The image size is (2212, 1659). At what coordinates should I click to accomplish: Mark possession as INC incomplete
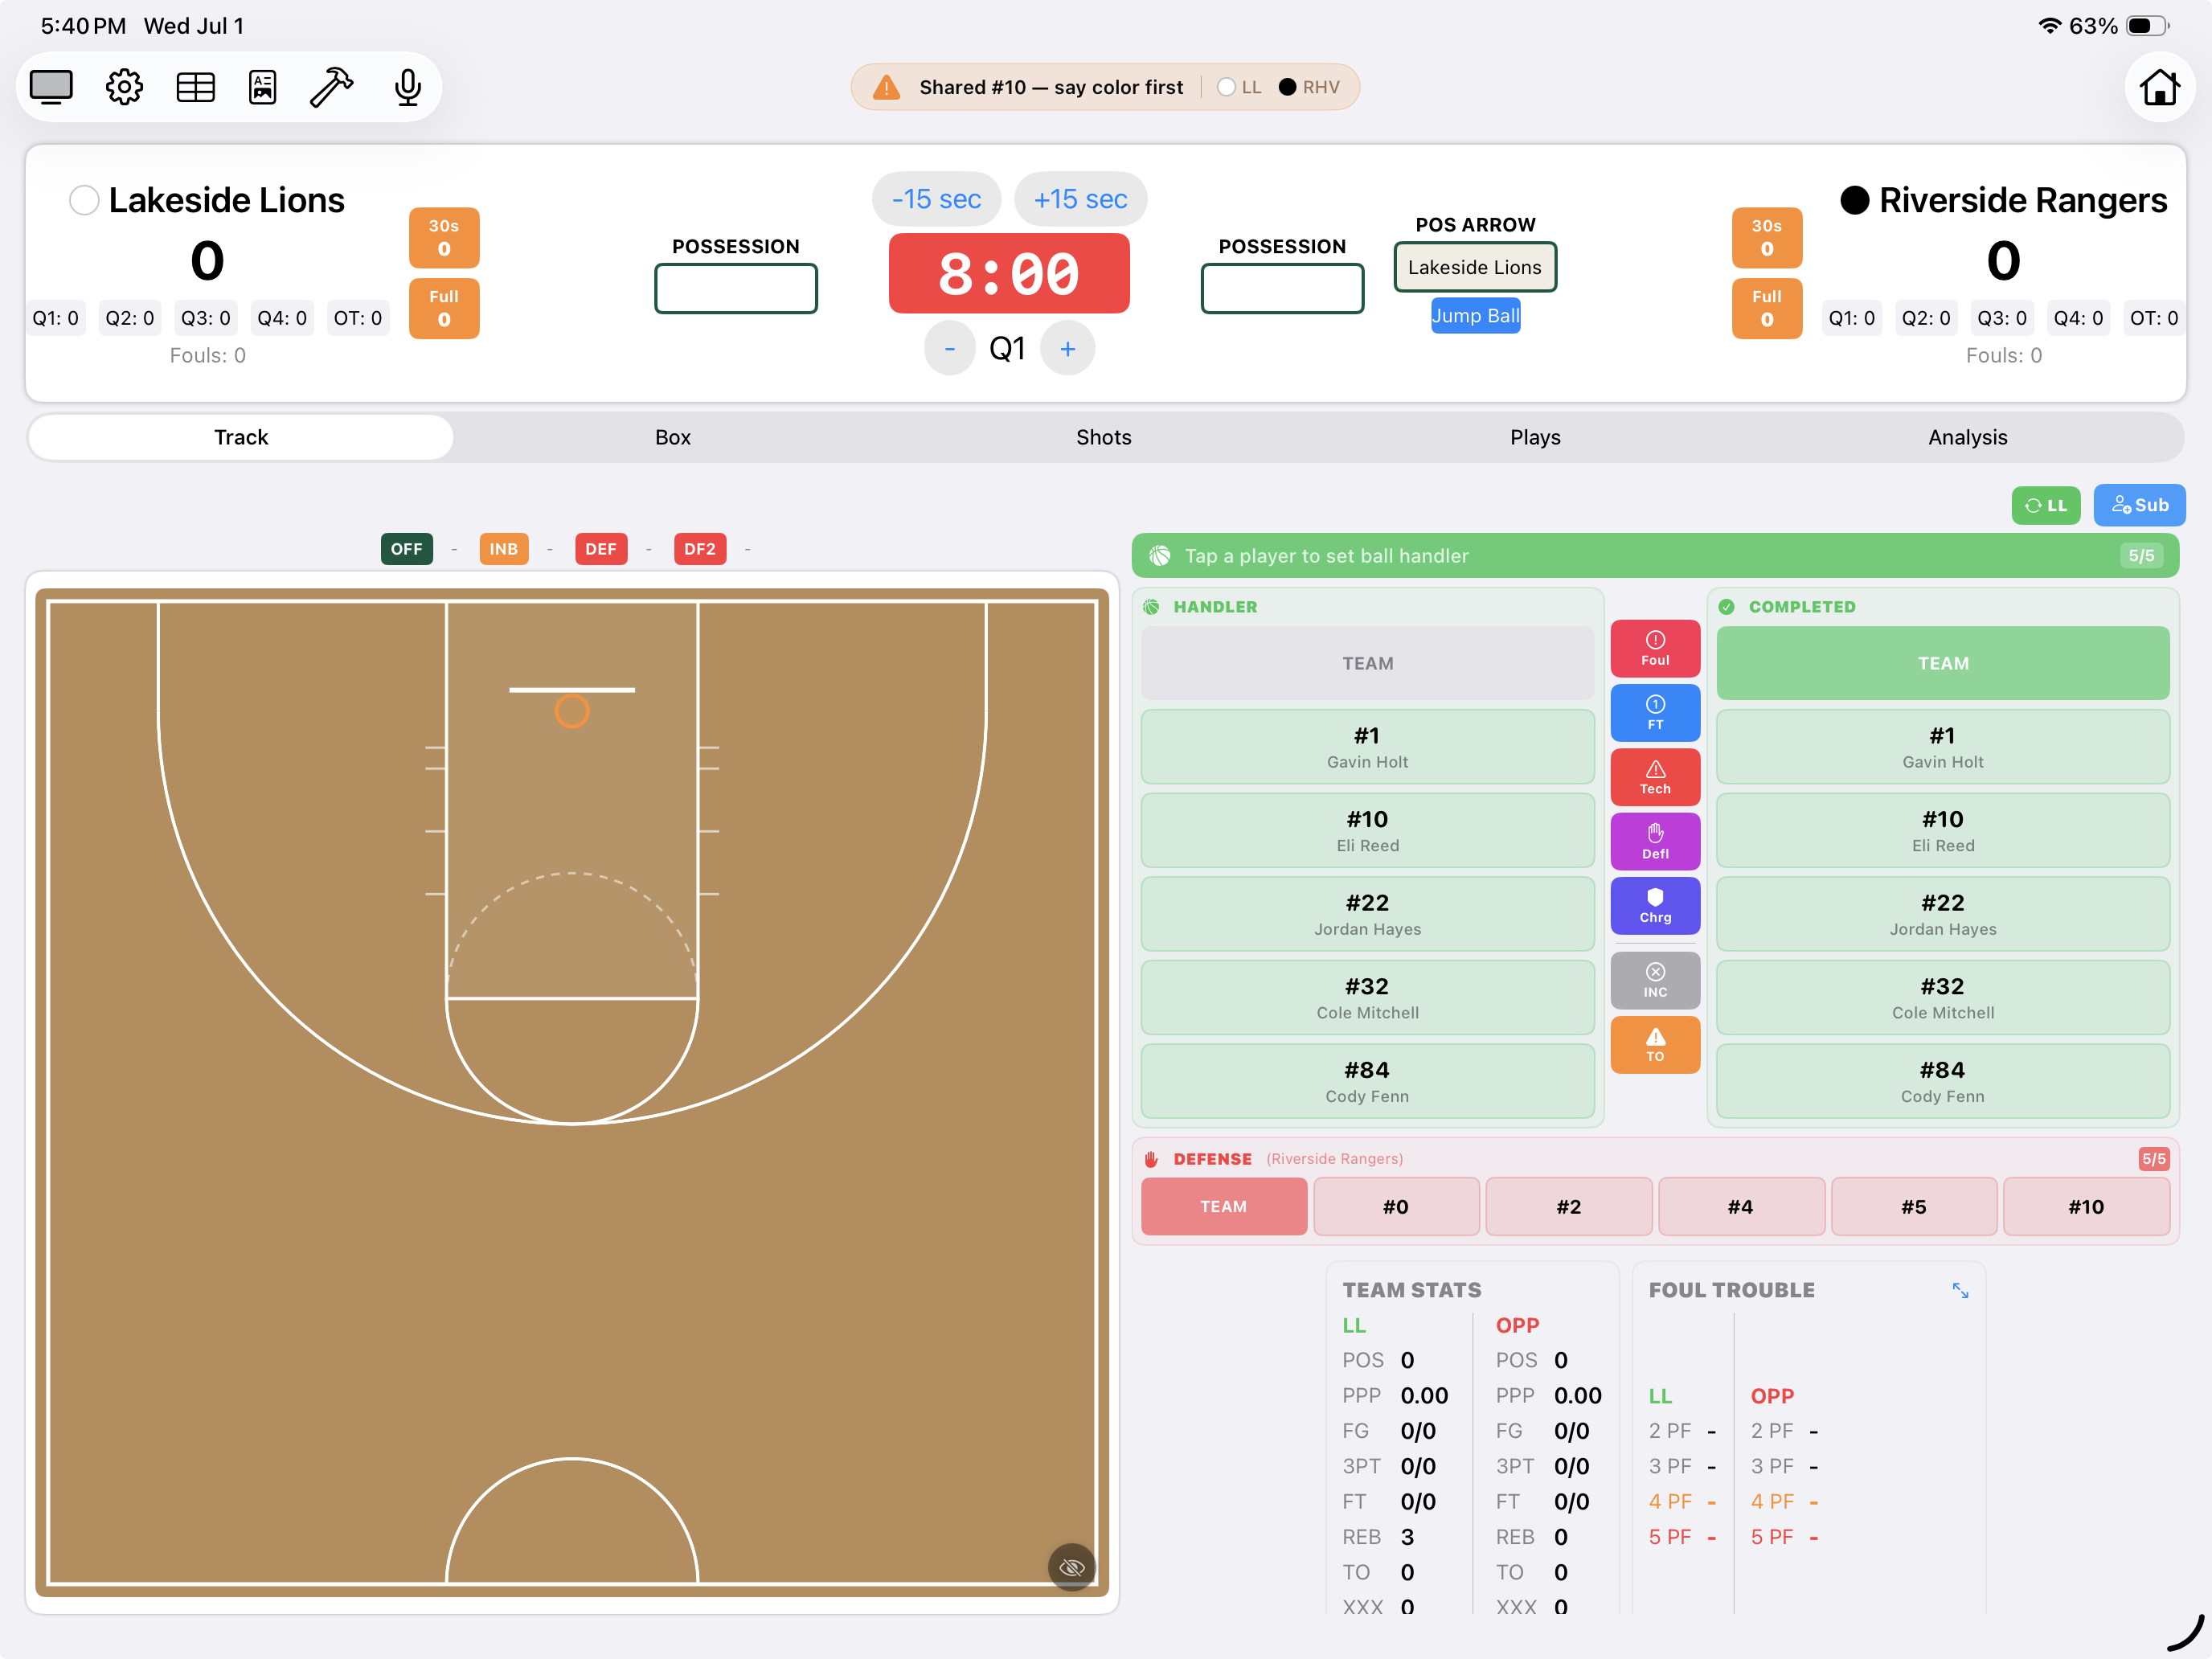click(1655, 980)
